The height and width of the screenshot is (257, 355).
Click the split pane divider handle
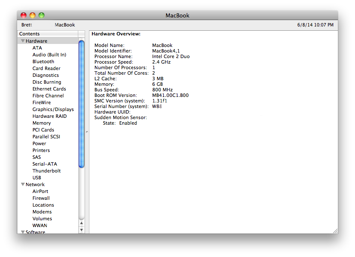click(87, 132)
